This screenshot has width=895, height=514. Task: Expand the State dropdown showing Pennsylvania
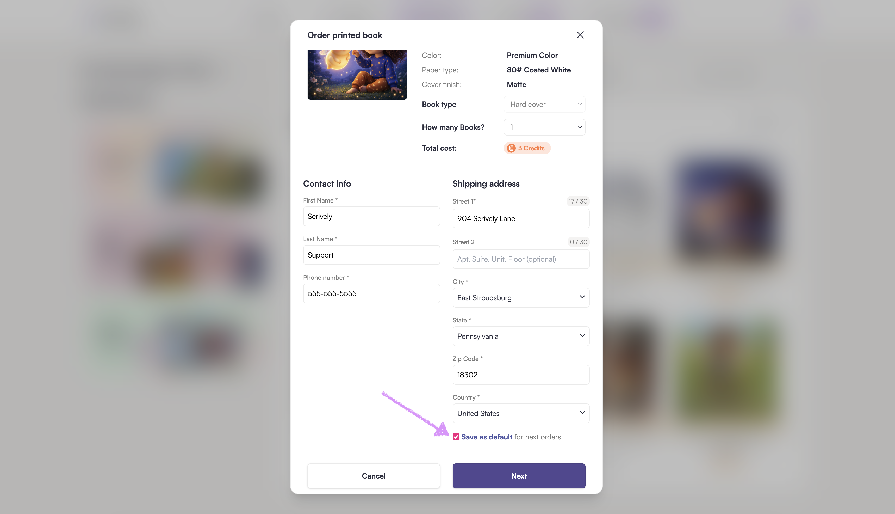tap(521, 336)
